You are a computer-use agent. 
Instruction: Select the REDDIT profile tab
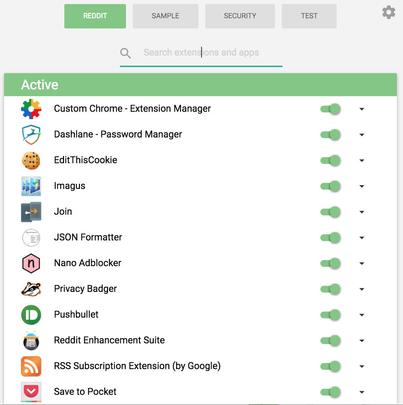coord(95,16)
